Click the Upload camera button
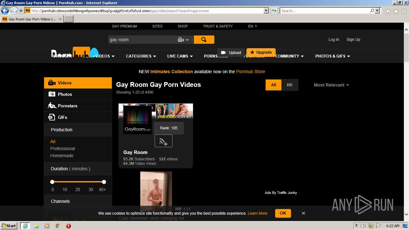This screenshot has height=230, width=409. 231,53
